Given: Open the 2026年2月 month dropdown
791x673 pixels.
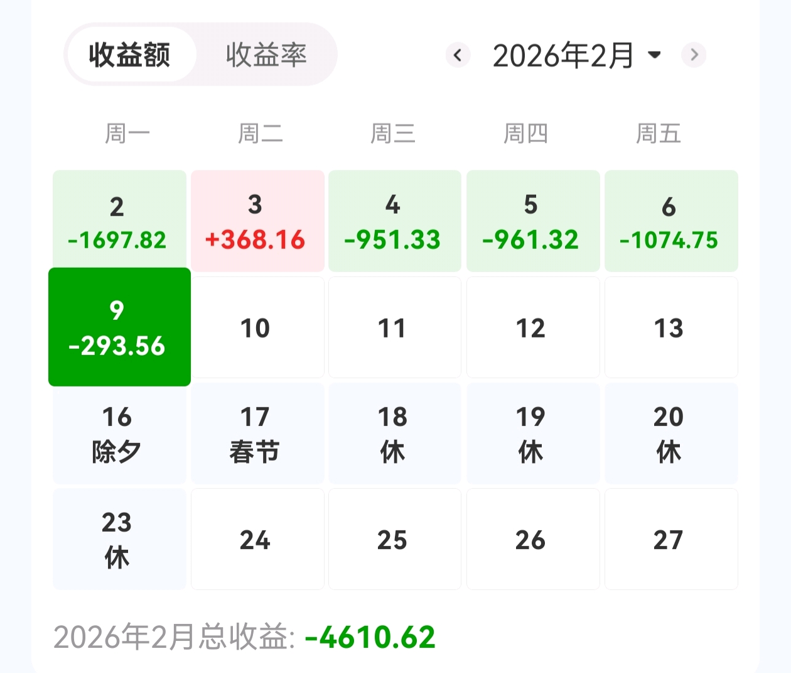Looking at the screenshot, I should click(x=577, y=55).
